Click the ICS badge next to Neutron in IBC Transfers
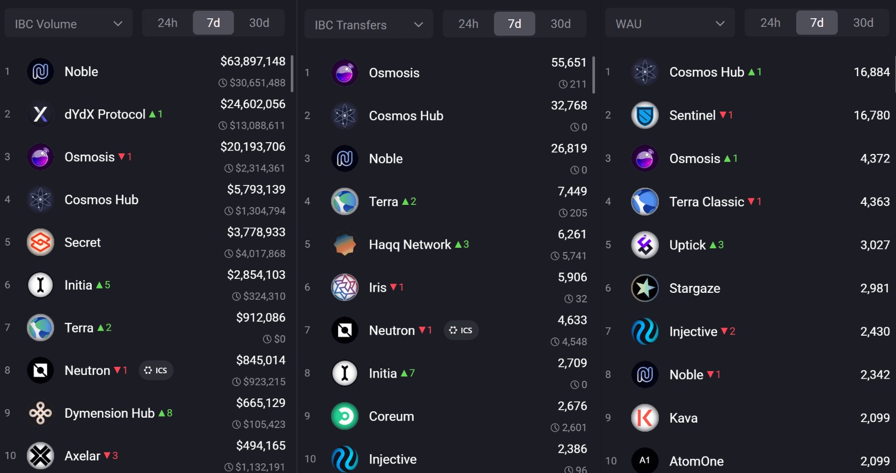Viewport: 896px width, 473px height. (461, 330)
